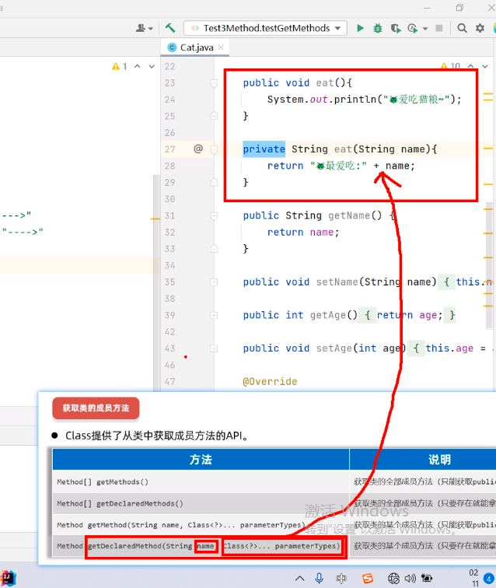Select the Cat.java editor tab
Screen dimensions: 496x588
point(196,47)
